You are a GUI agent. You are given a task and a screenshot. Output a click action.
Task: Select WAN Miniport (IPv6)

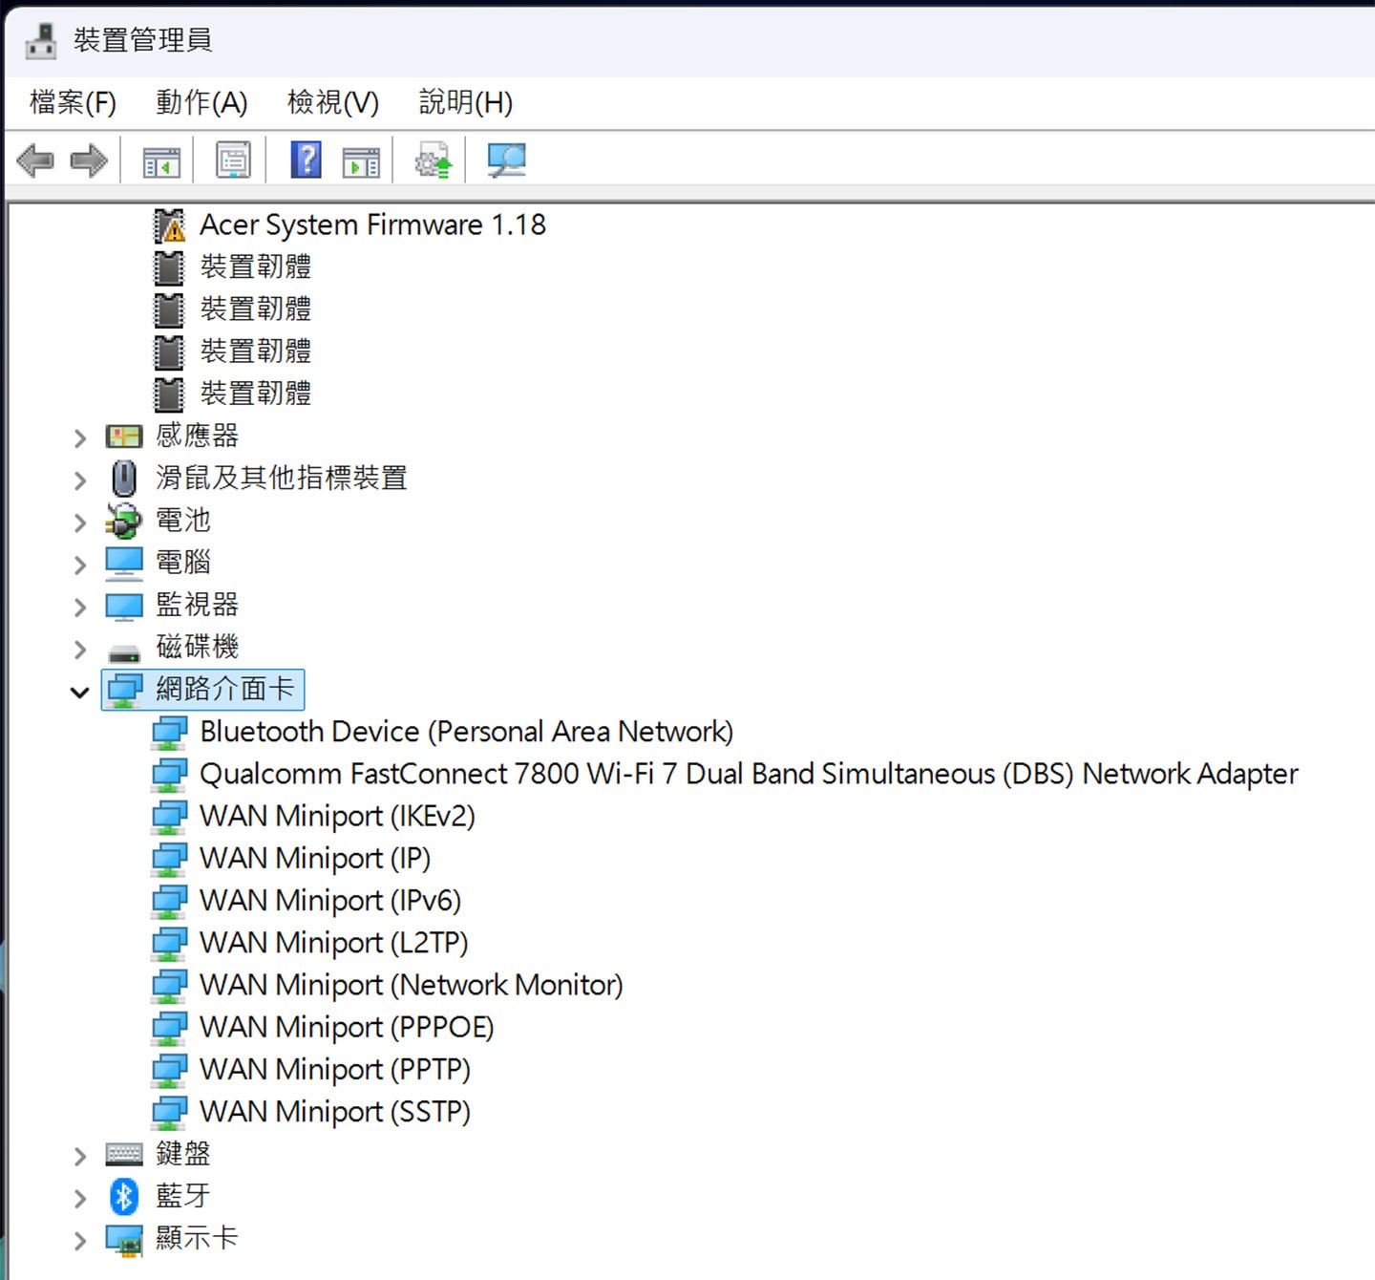[330, 901]
